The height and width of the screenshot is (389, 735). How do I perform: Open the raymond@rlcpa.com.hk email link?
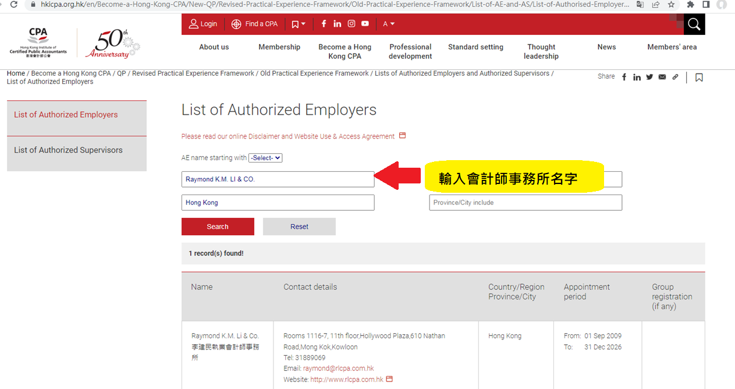point(339,369)
